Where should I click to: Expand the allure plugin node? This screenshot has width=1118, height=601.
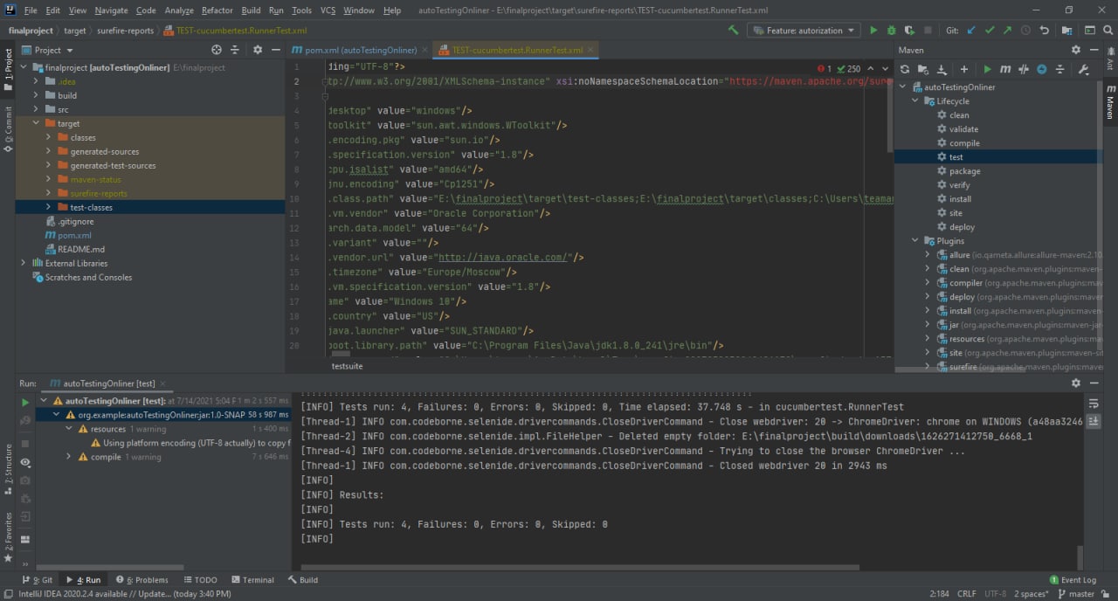point(928,255)
